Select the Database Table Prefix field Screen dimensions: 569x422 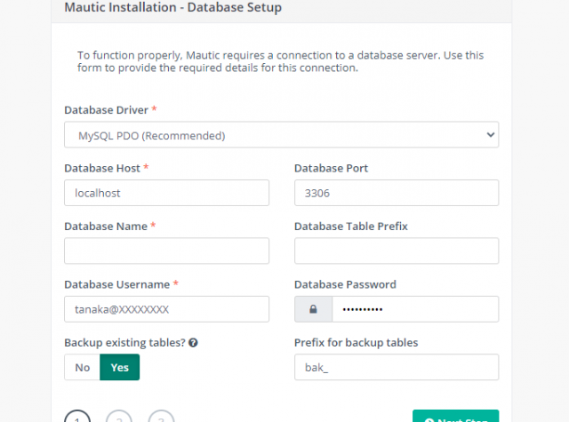click(x=396, y=251)
